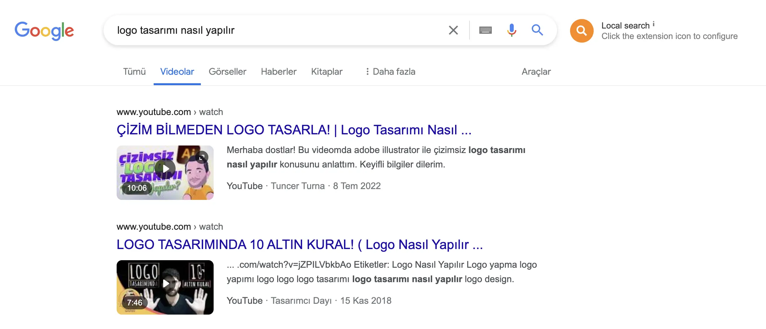Click the 7:46 duration badge
Viewport: 766px width, 329px height.
[x=135, y=303]
